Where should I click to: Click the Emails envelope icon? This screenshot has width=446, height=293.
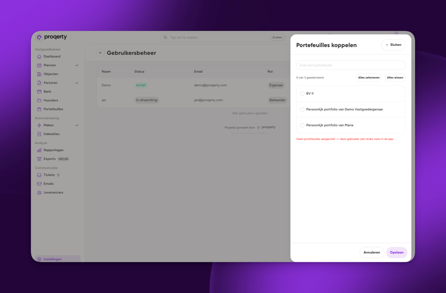click(x=39, y=184)
